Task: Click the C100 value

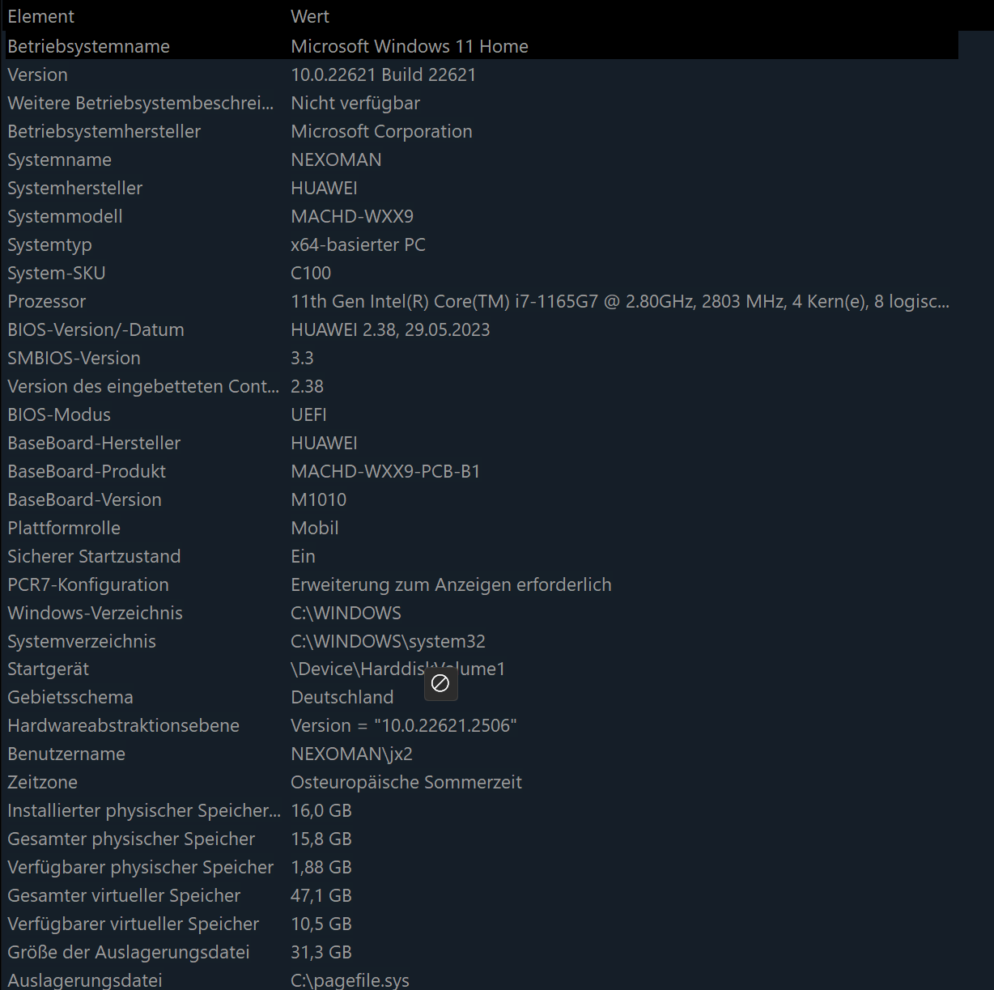Action: point(311,273)
